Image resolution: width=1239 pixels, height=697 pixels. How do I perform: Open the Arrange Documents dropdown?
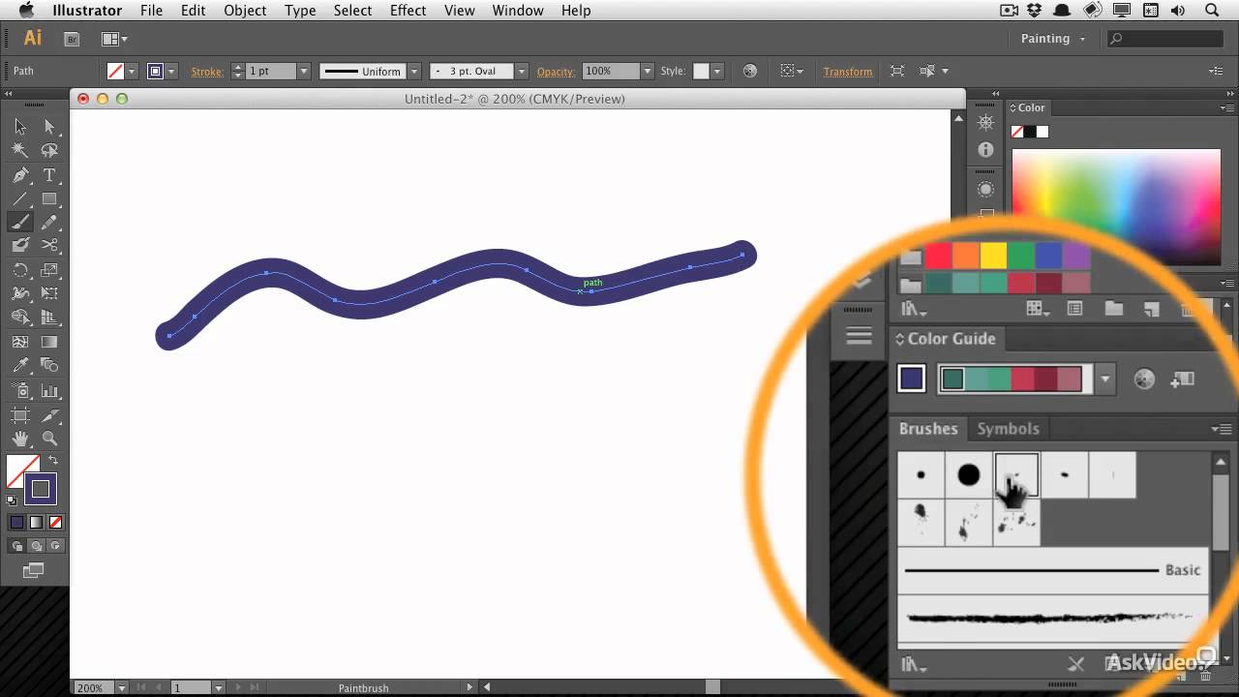[x=115, y=40]
